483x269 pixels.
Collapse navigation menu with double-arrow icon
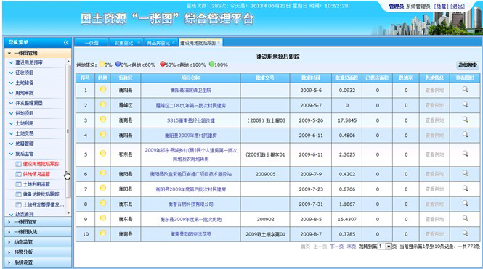(x=66, y=43)
